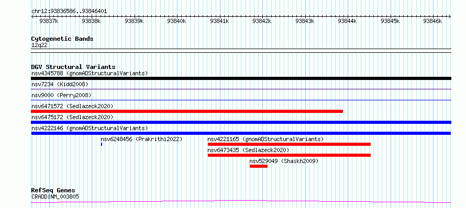Select the nsv7234 (Kidd2008) label
Viewport: 466px width, 208px height.
[x=60, y=84]
